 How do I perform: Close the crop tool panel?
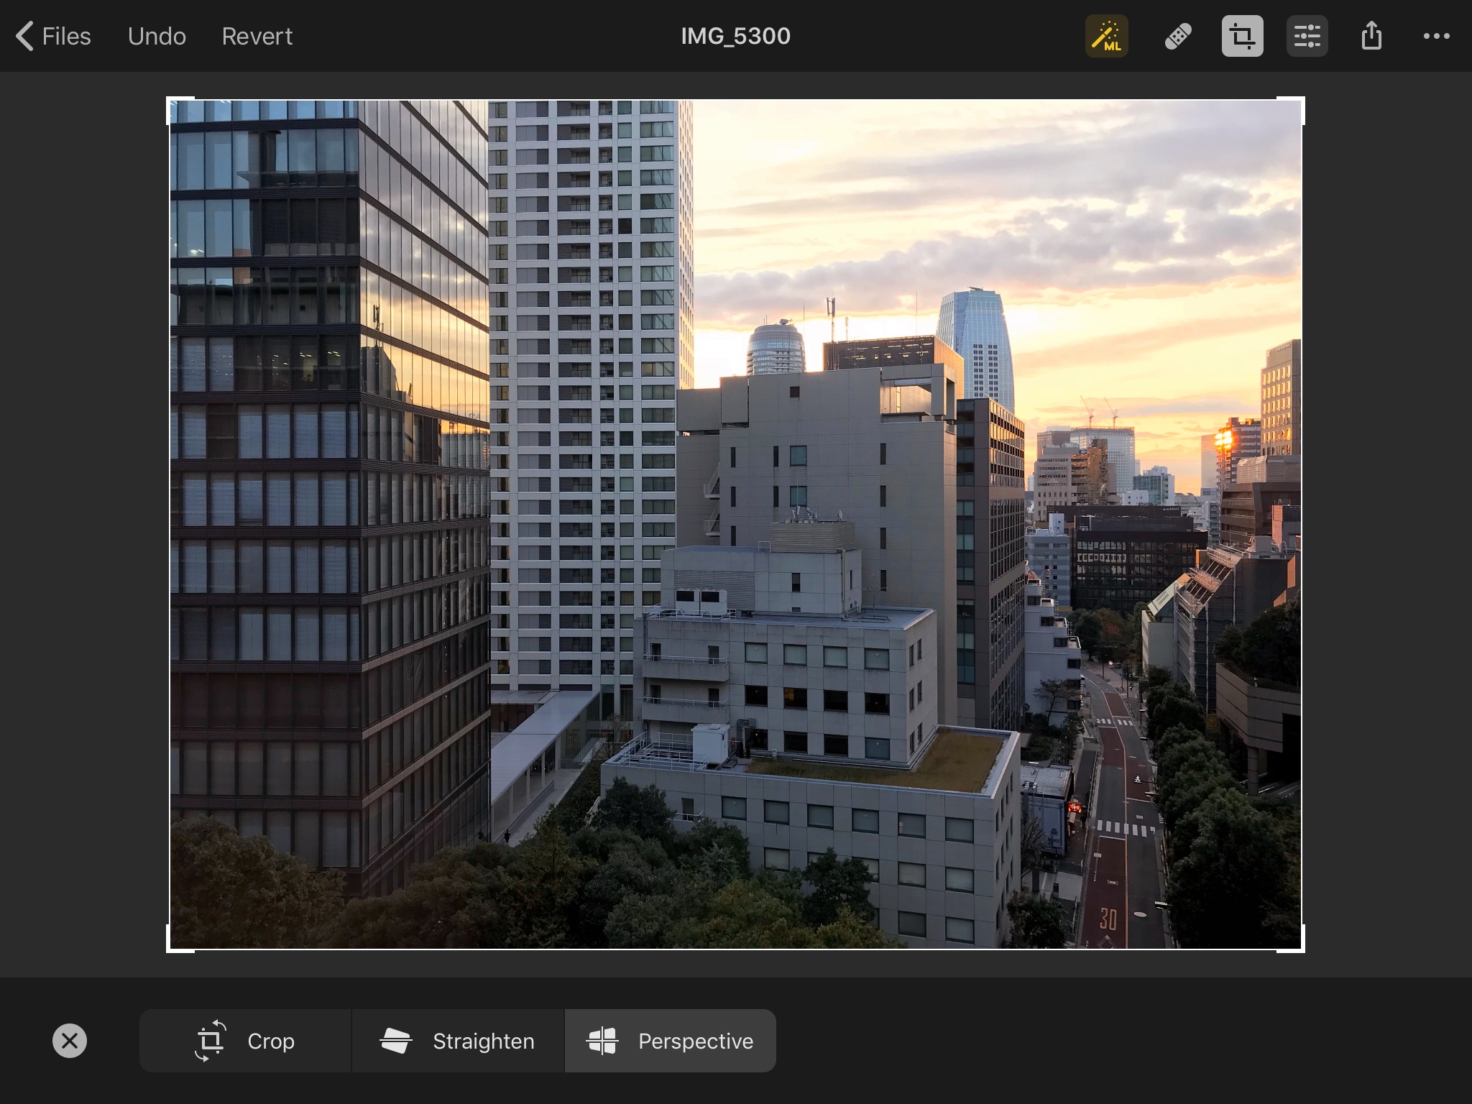pos(70,1041)
